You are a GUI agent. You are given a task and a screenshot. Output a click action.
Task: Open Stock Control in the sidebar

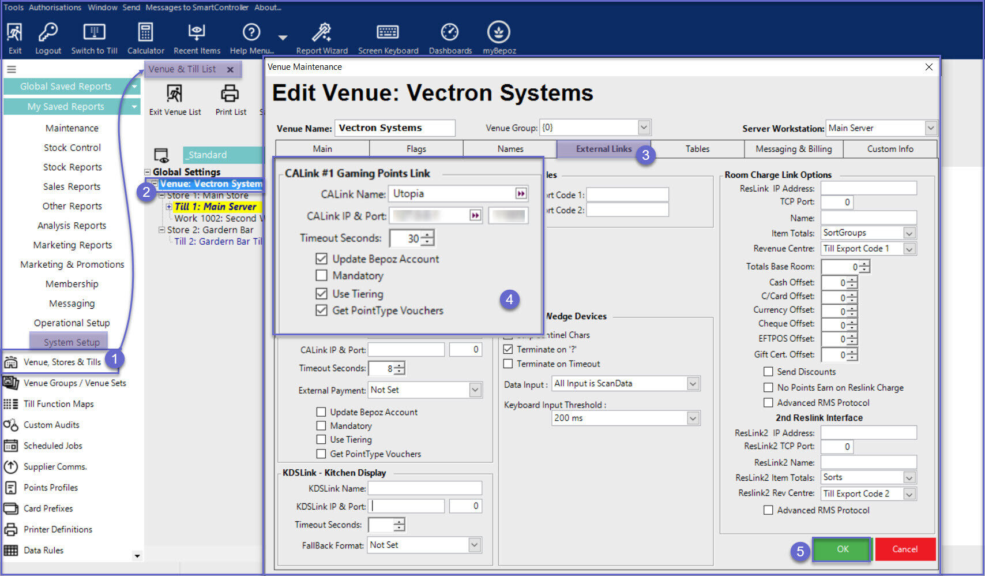(72, 148)
